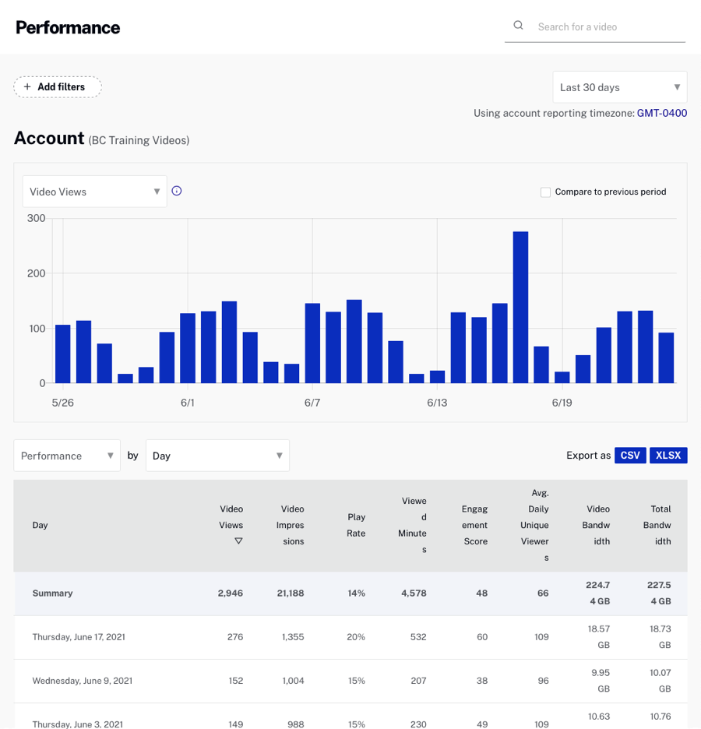Click the Search for a video field
This screenshot has height=729, width=701.
click(608, 26)
